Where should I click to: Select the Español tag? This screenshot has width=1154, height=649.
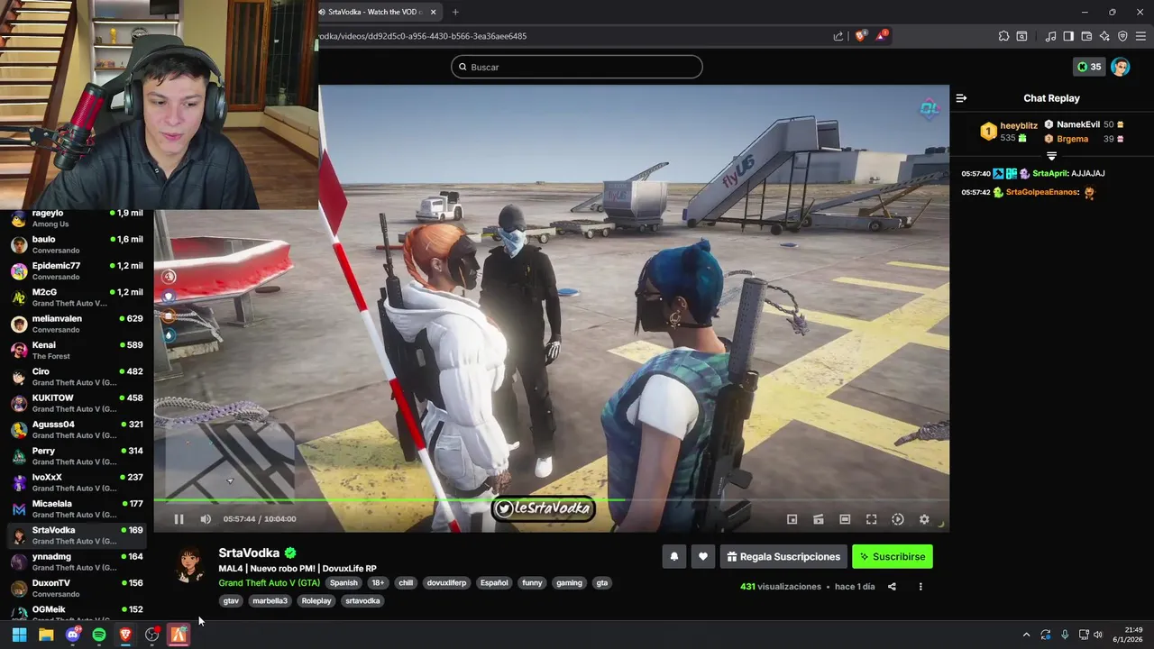pos(494,583)
